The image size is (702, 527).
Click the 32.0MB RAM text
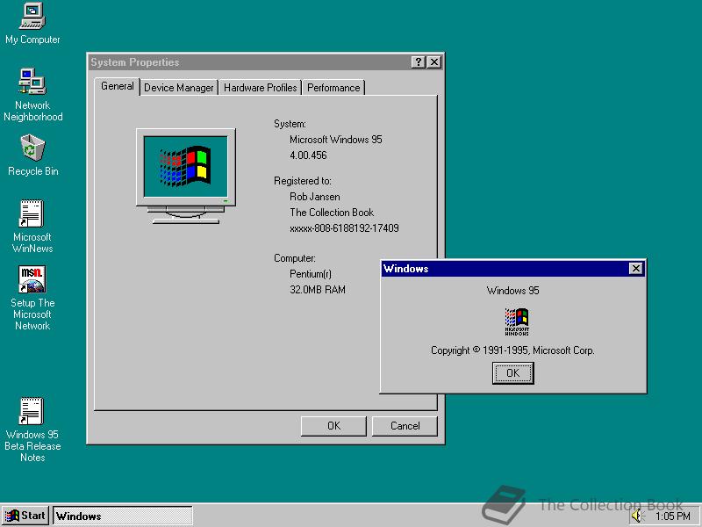(x=318, y=290)
